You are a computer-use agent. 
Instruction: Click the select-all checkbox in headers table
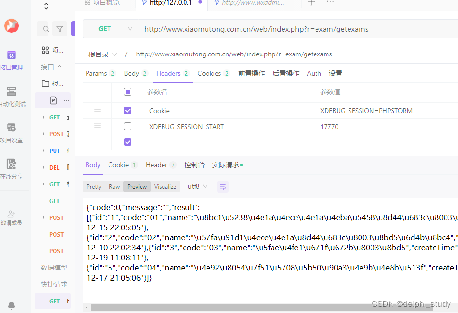[x=127, y=91]
